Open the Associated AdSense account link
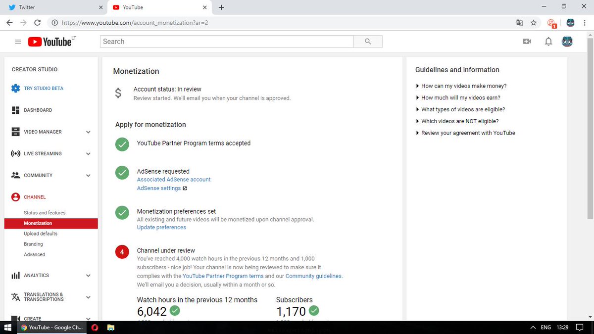 (x=174, y=180)
